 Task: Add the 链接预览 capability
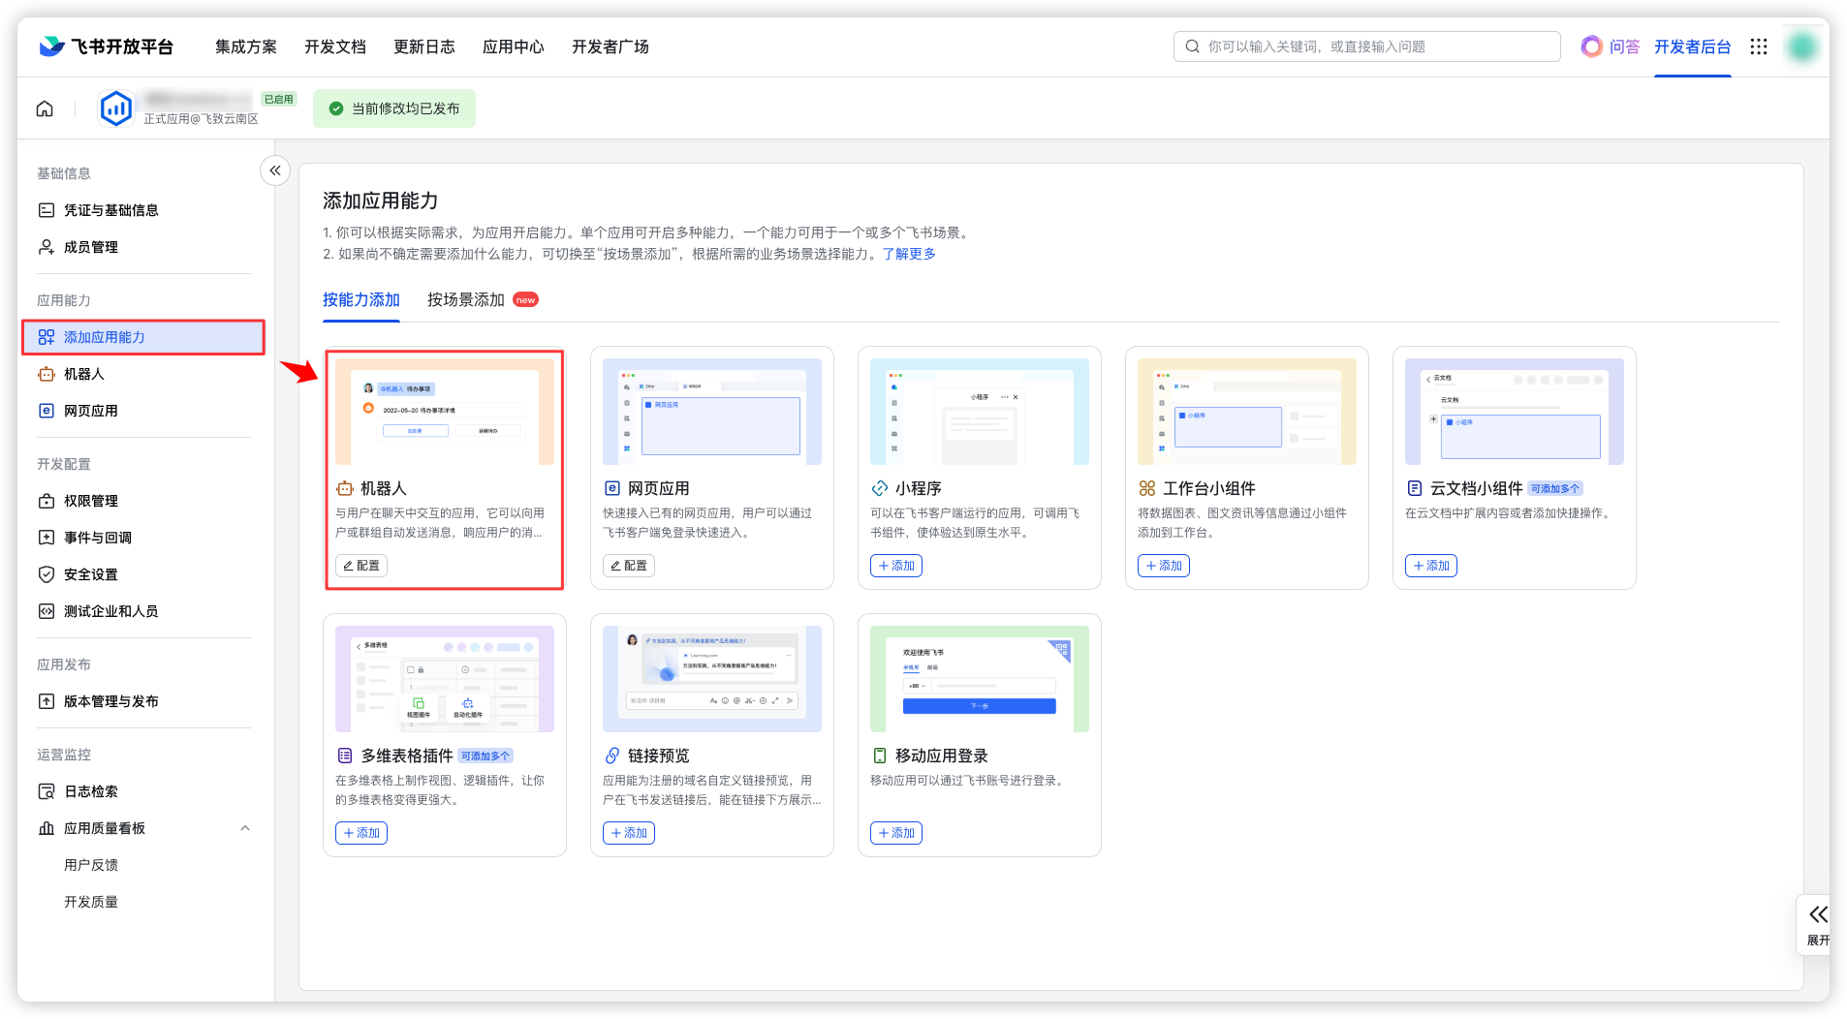click(x=629, y=833)
